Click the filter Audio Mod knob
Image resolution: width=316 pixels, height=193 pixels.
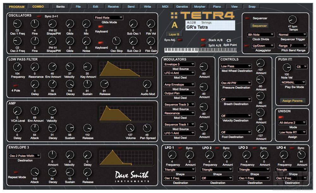point(146,84)
